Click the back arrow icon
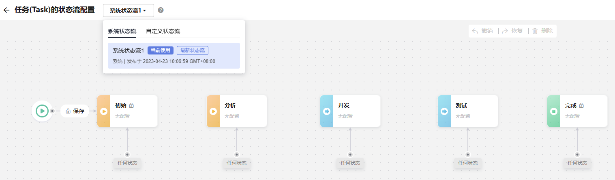 click(6, 10)
